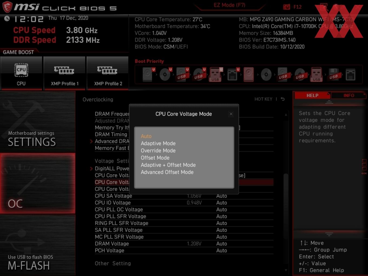Click the MSI dragon shield logo
The height and width of the screenshot is (276, 368).
coord(7,7)
